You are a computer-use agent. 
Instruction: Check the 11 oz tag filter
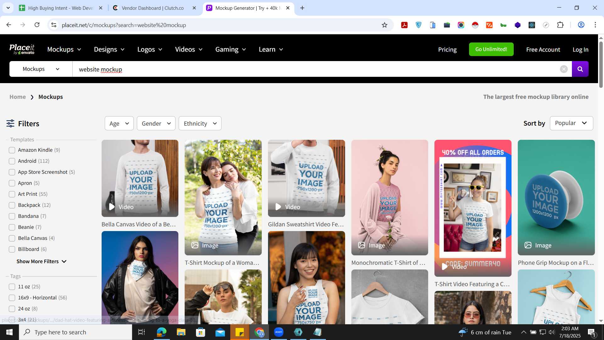(x=12, y=286)
